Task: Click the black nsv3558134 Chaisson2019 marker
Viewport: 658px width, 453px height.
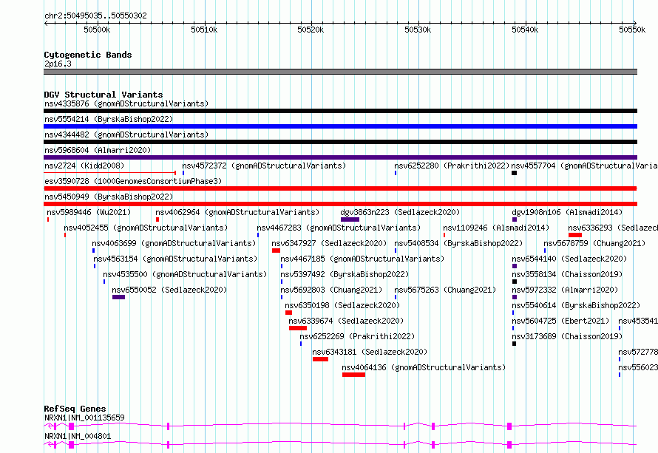Action: pos(515,282)
